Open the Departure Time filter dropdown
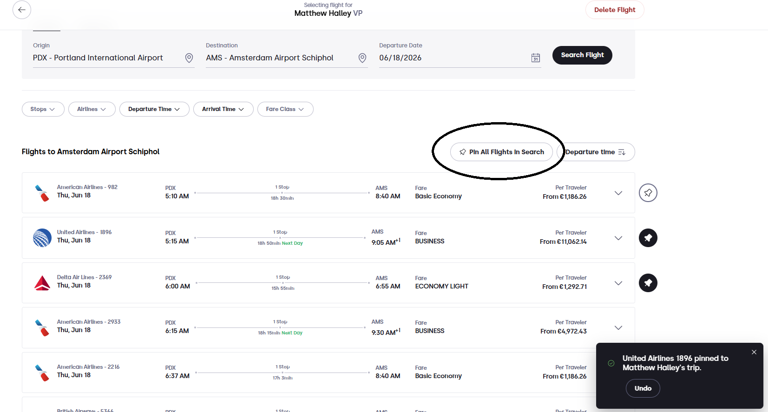The image size is (768, 412). [x=154, y=109]
